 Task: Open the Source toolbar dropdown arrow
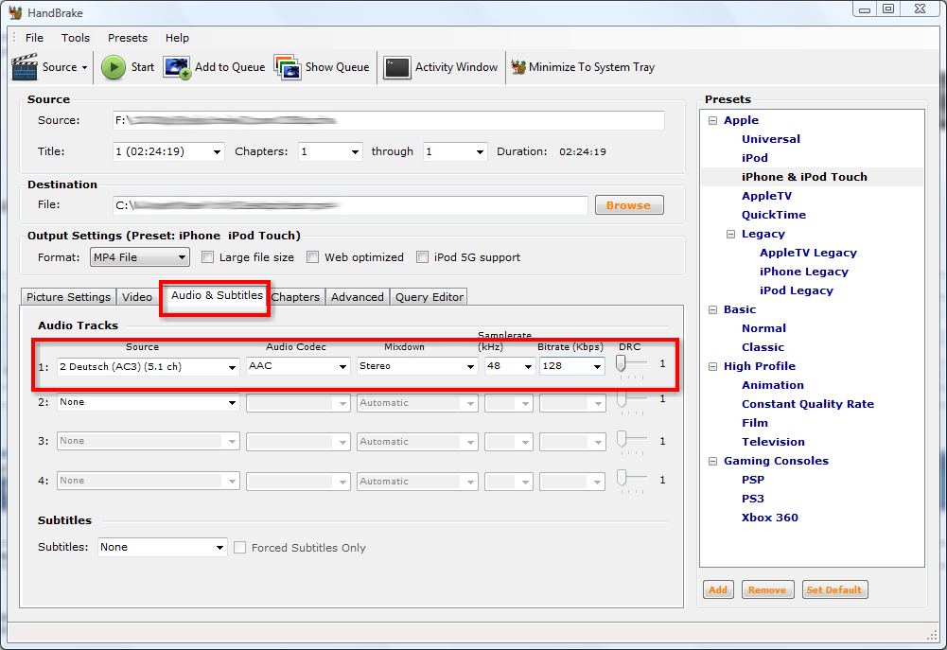point(84,68)
